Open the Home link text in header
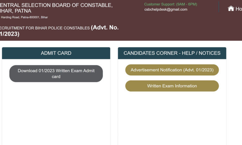 coord(239,9)
